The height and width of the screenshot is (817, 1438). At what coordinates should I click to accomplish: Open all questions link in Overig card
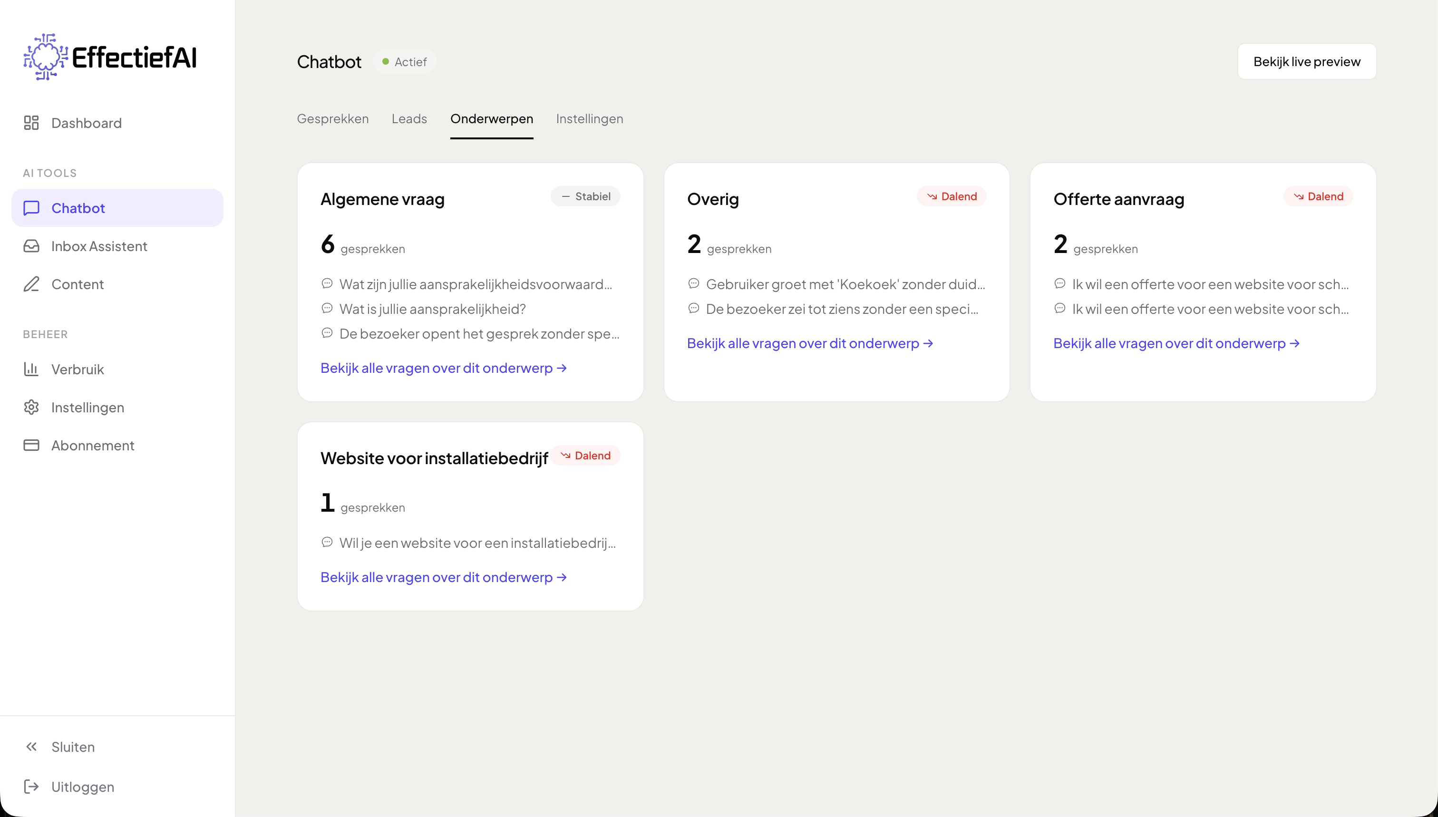click(810, 343)
